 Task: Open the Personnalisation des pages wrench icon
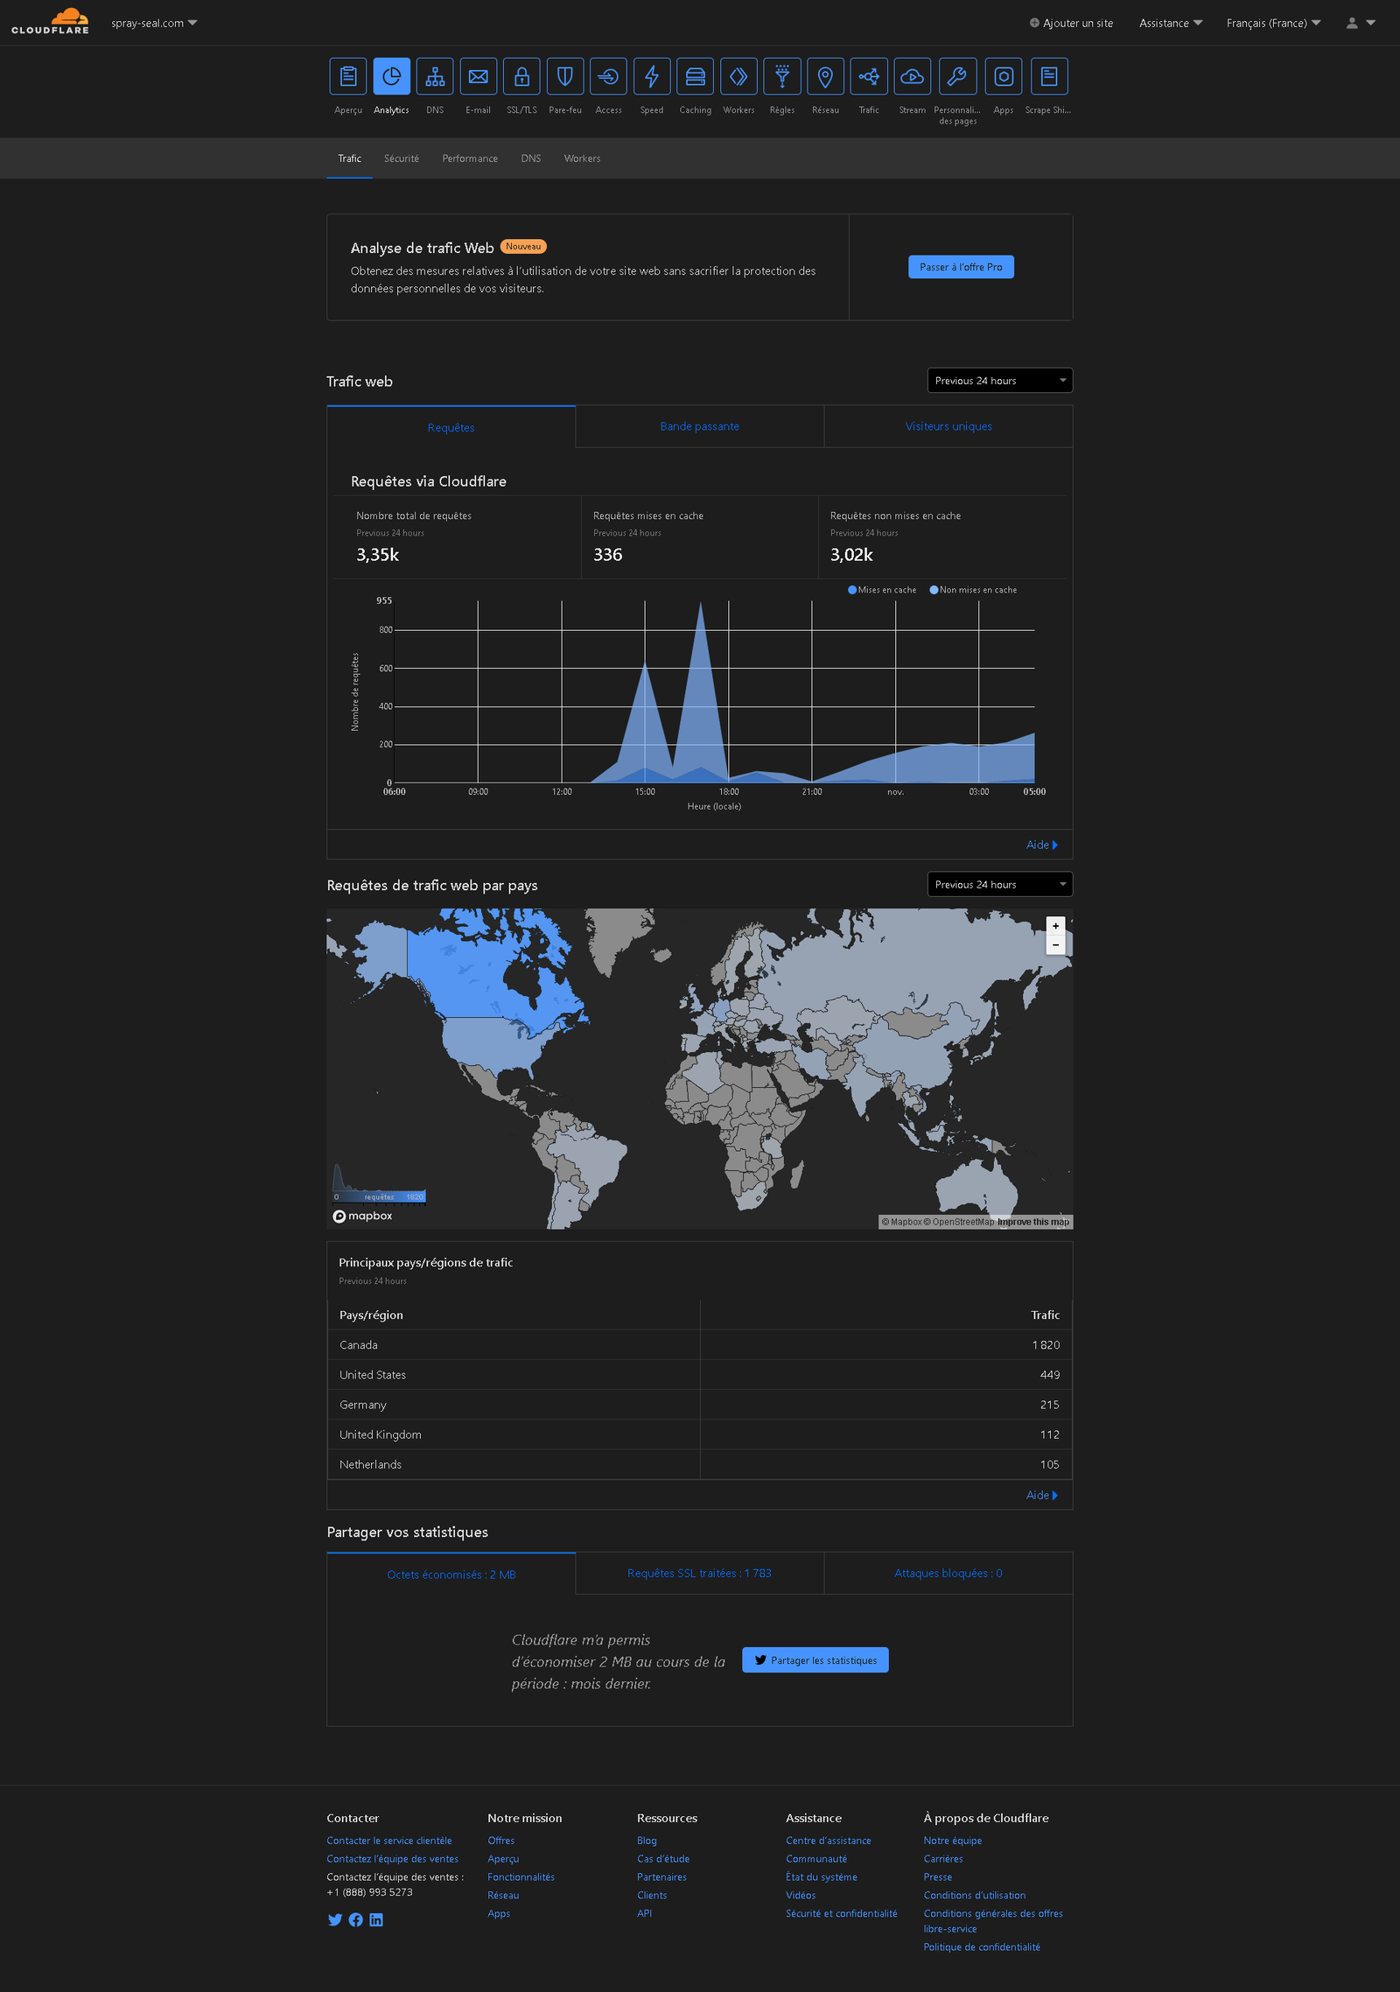point(957,77)
